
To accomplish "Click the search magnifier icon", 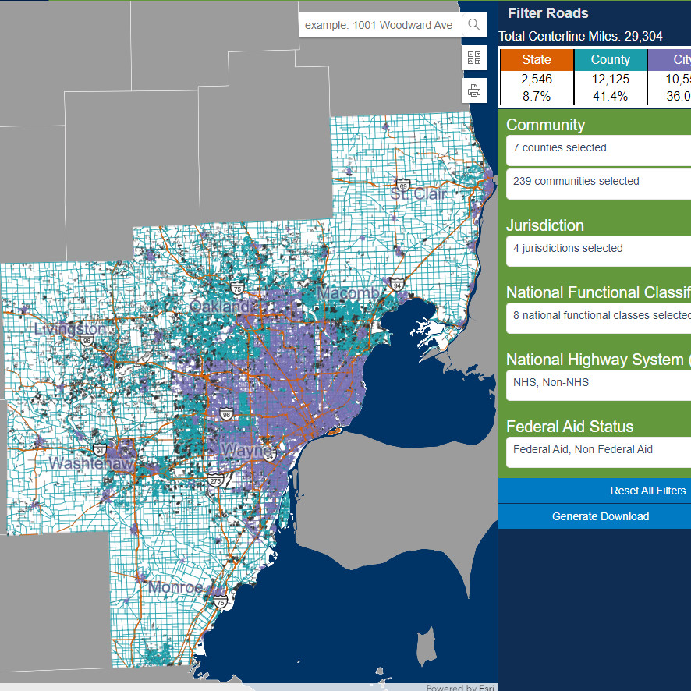I will click(x=473, y=24).
